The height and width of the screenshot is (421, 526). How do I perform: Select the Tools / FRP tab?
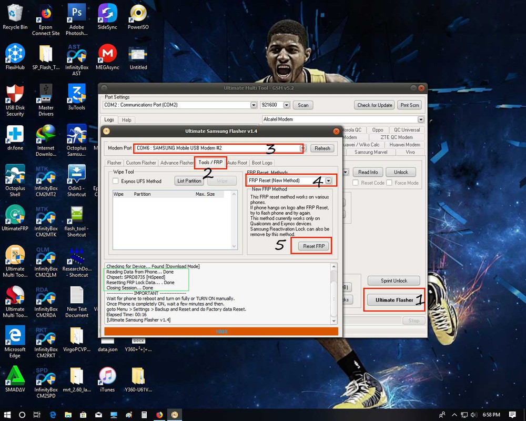[210, 162]
